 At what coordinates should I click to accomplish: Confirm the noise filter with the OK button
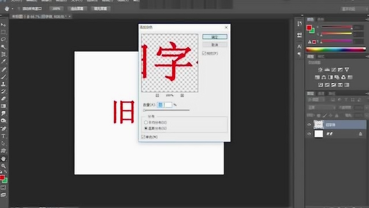(215, 37)
